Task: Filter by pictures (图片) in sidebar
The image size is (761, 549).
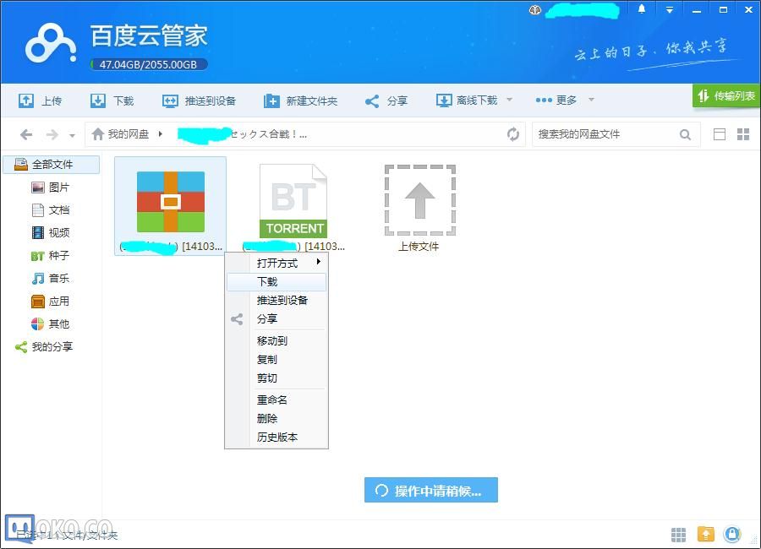Action: pos(51,188)
